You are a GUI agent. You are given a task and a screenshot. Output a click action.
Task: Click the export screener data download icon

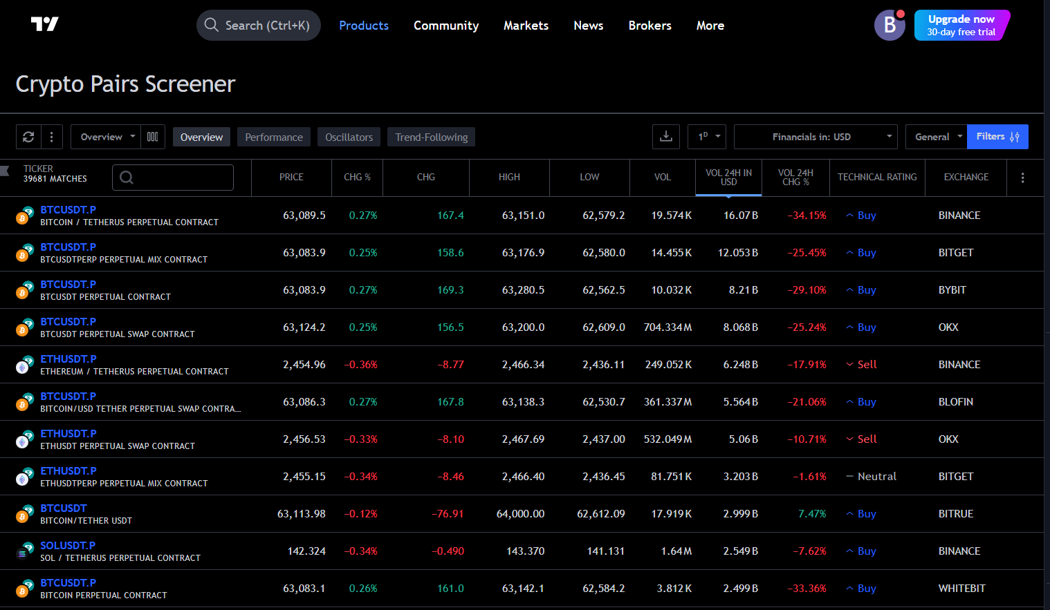coord(666,137)
